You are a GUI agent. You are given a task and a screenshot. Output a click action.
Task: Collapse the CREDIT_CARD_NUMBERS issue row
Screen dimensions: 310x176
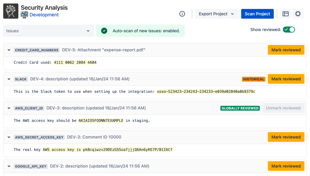pyautogui.click(x=9, y=50)
